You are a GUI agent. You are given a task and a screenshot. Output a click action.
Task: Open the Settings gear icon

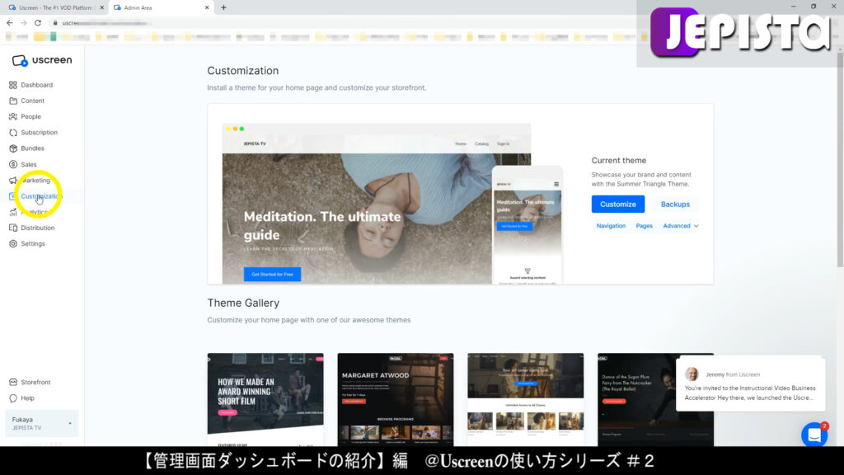tap(13, 244)
